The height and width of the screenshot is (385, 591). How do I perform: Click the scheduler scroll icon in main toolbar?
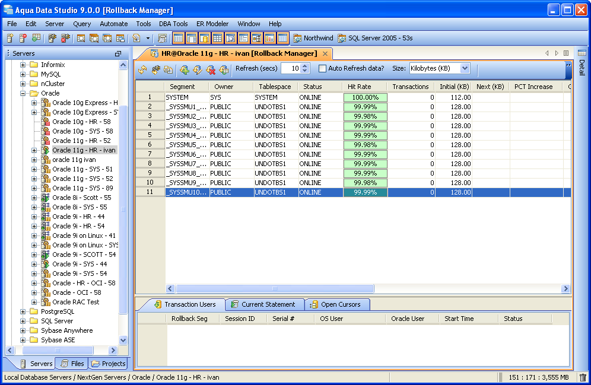pyautogui.click(x=163, y=38)
